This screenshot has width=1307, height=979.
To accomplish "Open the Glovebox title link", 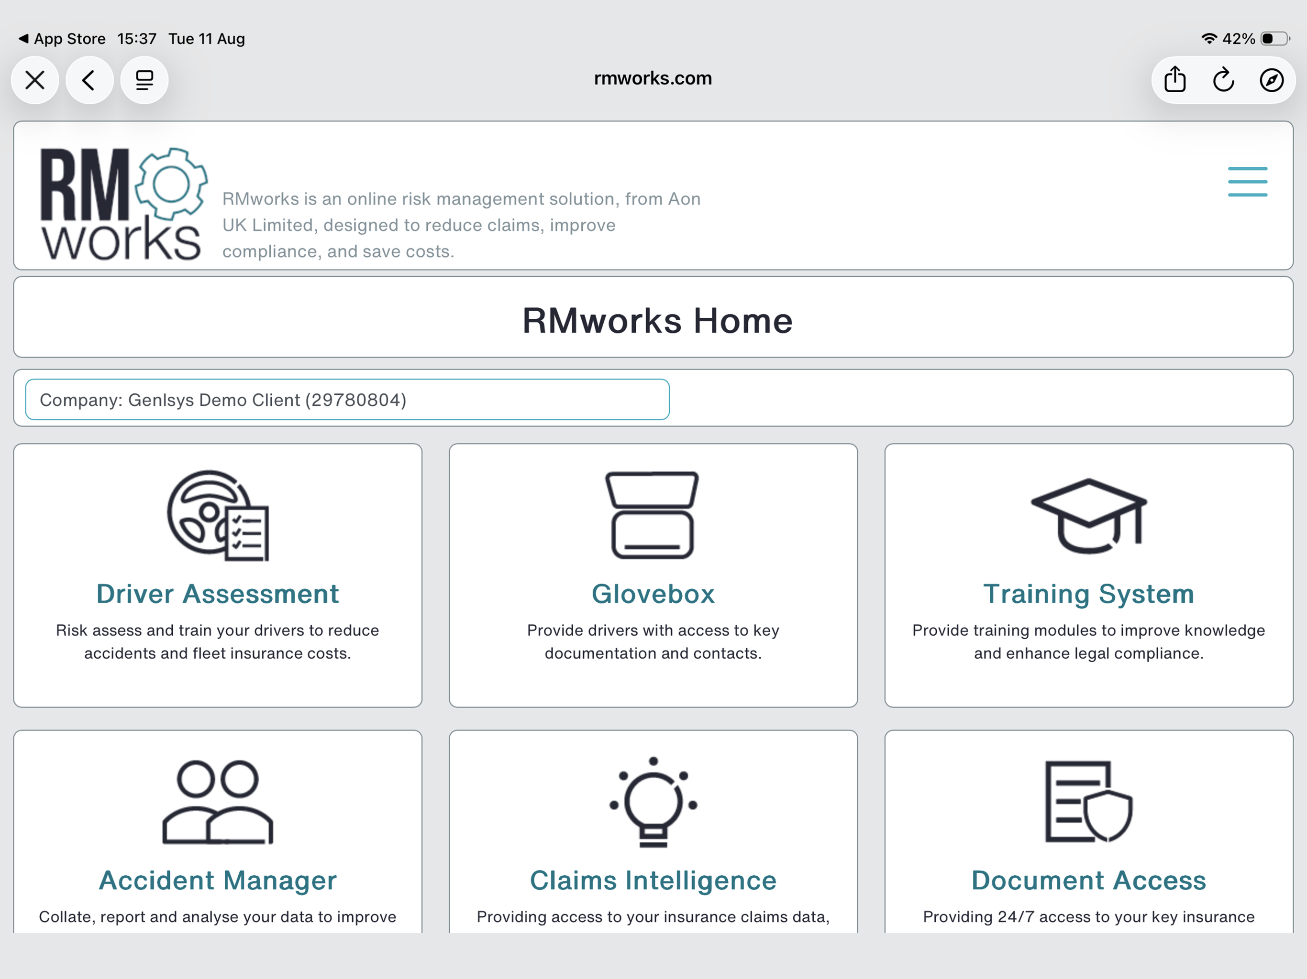I will (653, 593).
